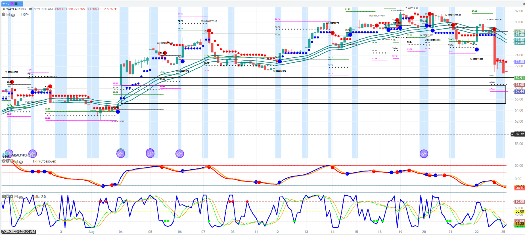
Task: Collapse the TRP+ indicator legend
Action: click(8, 14)
